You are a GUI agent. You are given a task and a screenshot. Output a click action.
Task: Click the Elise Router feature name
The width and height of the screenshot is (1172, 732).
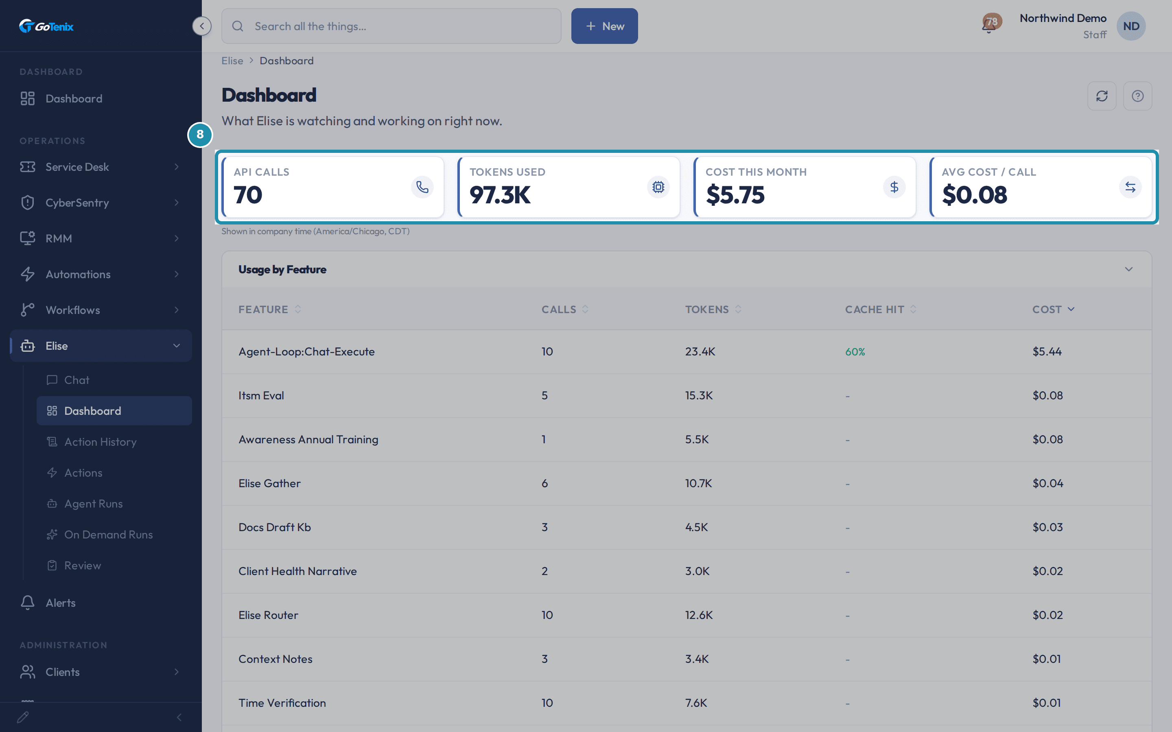268,615
